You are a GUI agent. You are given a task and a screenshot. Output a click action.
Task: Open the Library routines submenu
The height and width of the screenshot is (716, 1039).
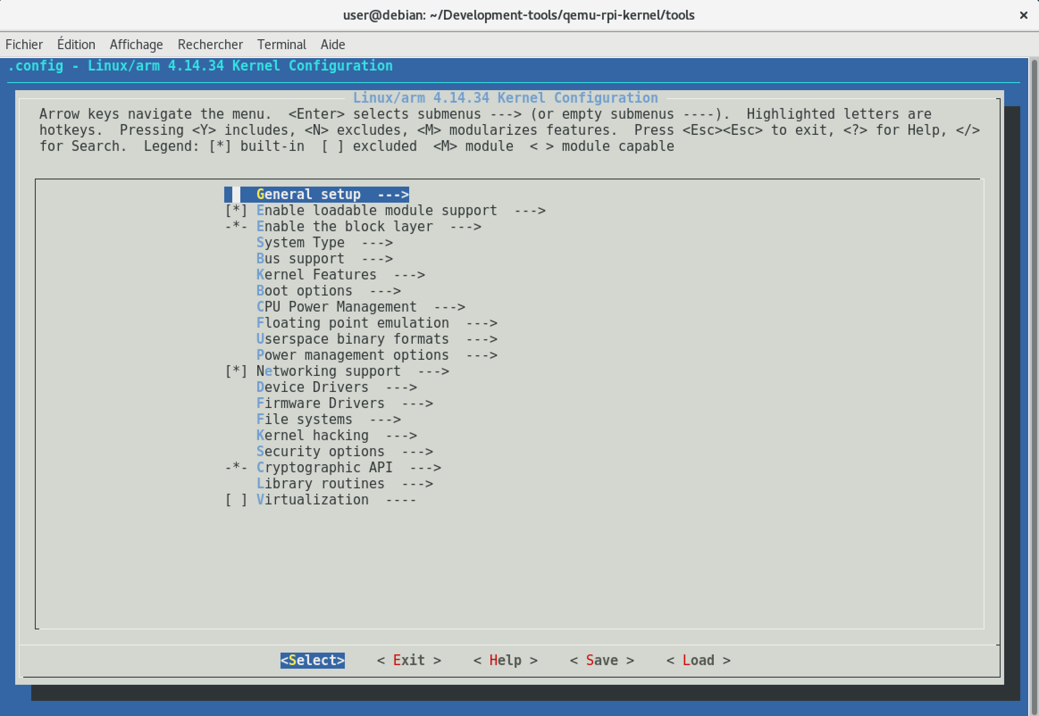pyautogui.click(x=345, y=483)
